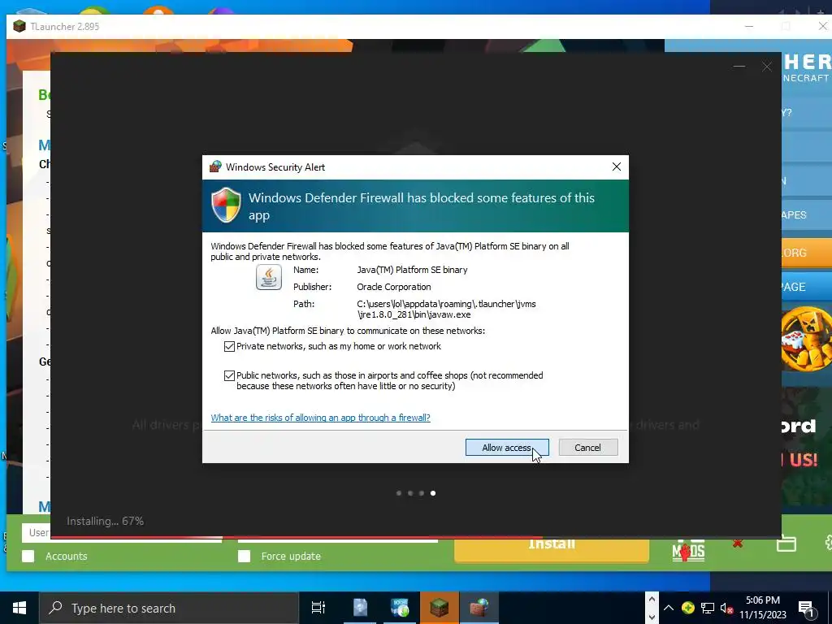Image resolution: width=832 pixels, height=624 pixels.
Task: Click the yellow-green plus tray icon
Action: pyautogui.click(x=687, y=608)
